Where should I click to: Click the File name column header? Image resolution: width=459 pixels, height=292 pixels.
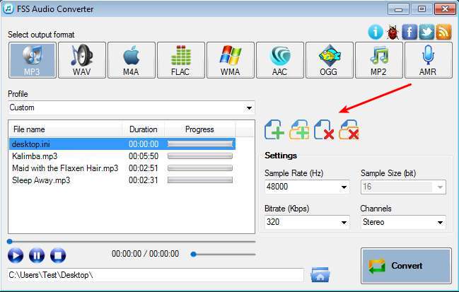click(x=66, y=129)
